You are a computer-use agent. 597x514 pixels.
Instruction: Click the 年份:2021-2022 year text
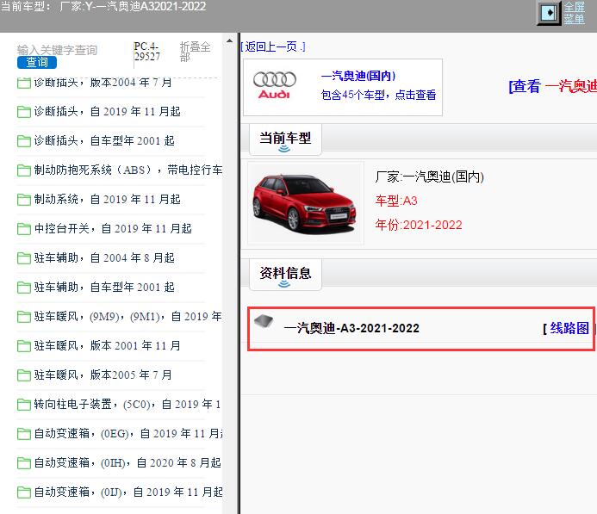(419, 225)
